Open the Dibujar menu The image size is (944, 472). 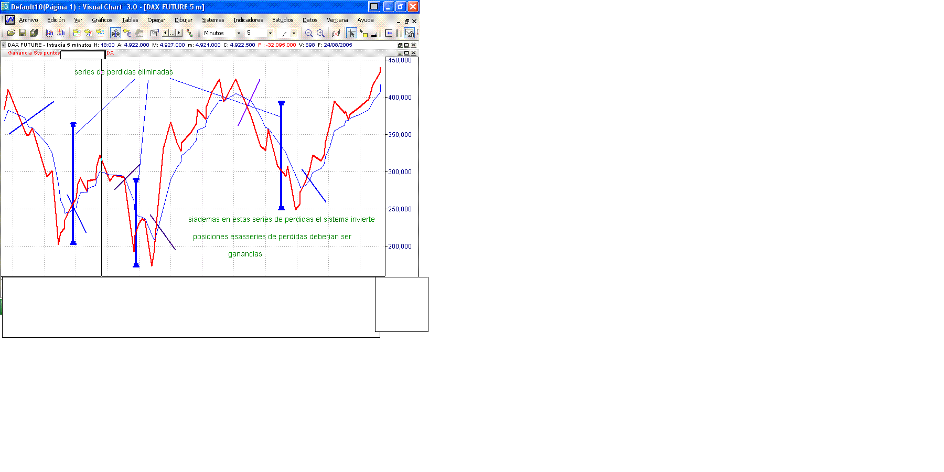pyautogui.click(x=184, y=20)
